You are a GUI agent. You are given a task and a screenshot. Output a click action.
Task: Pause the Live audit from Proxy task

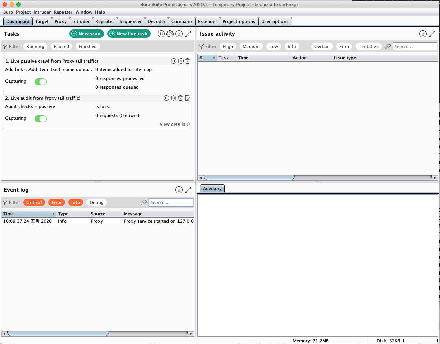click(x=166, y=98)
